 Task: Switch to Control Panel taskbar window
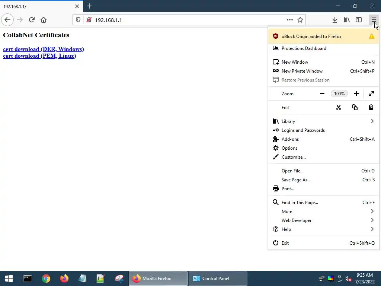point(218,279)
